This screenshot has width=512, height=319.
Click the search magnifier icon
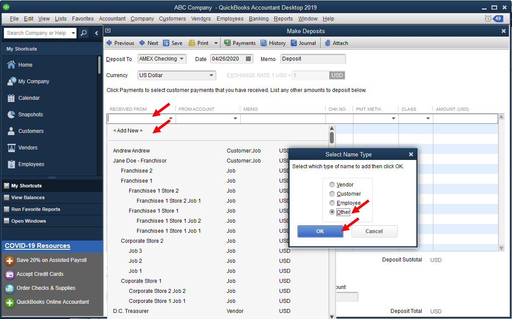click(x=83, y=33)
